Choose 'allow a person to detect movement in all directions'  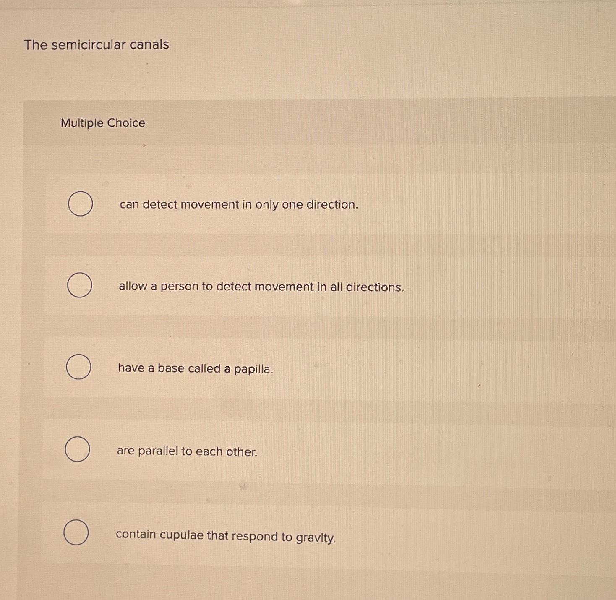tap(80, 286)
